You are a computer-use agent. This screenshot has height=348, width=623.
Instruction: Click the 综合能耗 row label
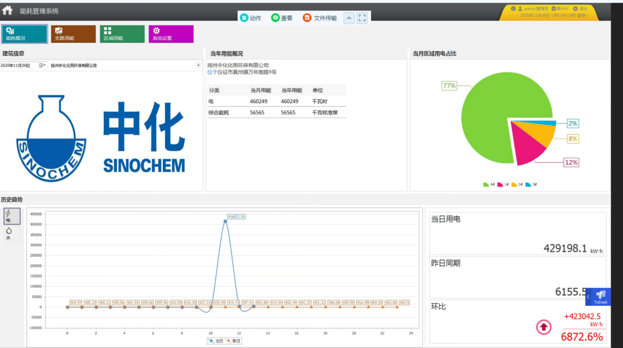click(219, 113)
